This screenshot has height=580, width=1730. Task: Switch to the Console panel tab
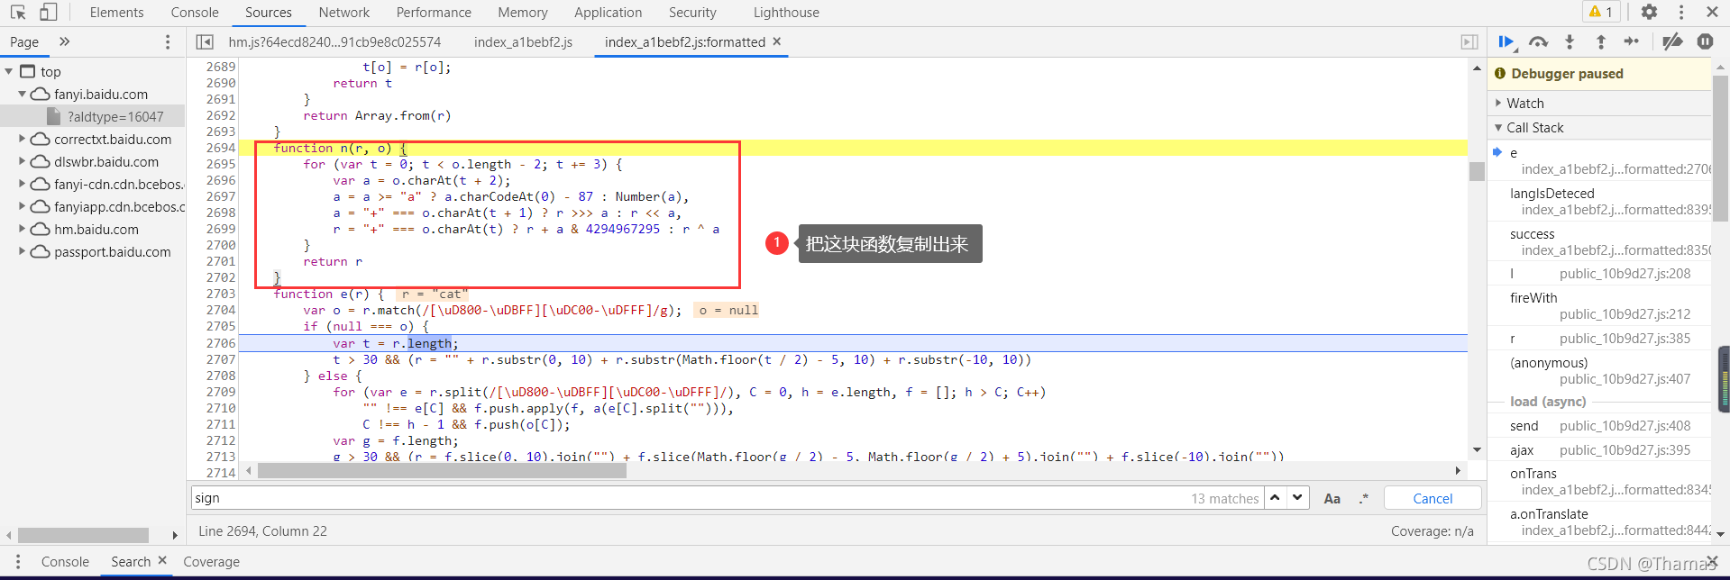click(195, 13)
